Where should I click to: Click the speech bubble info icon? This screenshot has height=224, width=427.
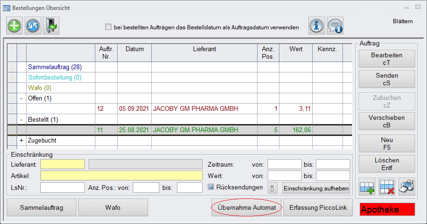coord(335,26)
